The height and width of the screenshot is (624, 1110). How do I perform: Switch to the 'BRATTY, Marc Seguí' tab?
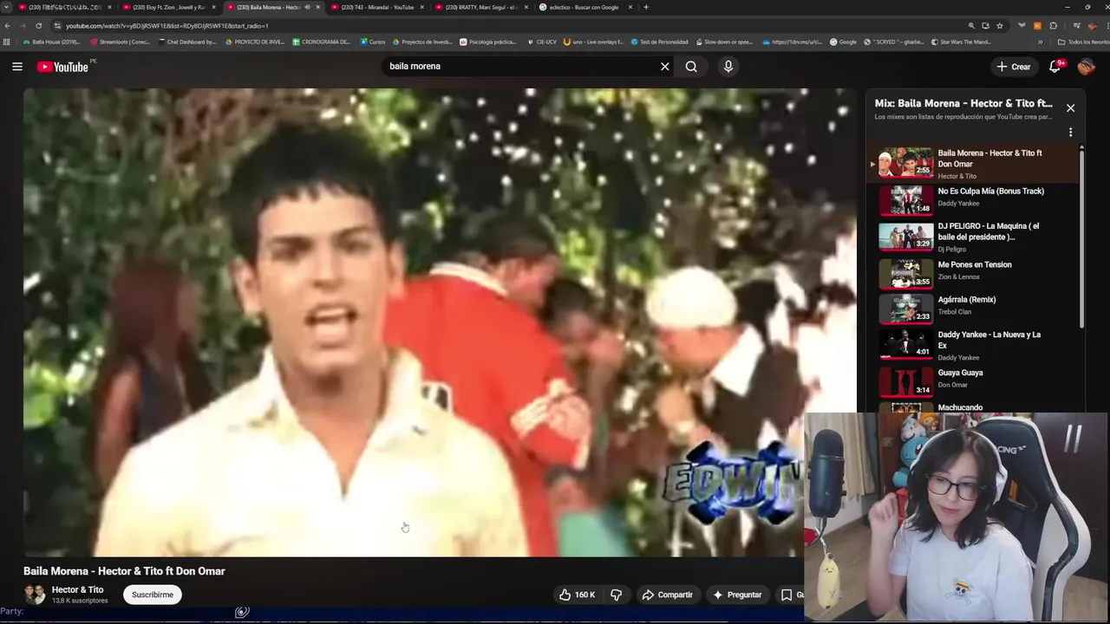[480, 7]
